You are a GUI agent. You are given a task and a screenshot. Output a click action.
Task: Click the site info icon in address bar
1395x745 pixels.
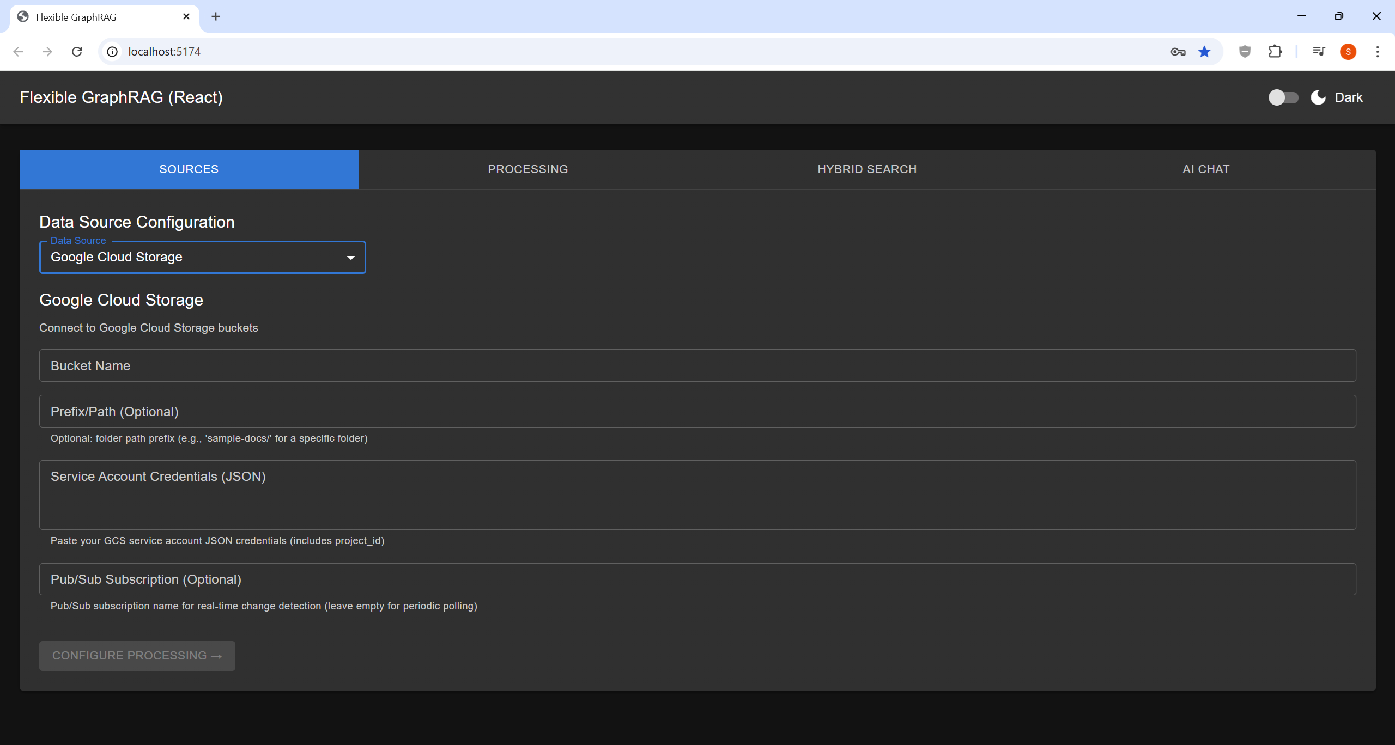tap(112, 51)
